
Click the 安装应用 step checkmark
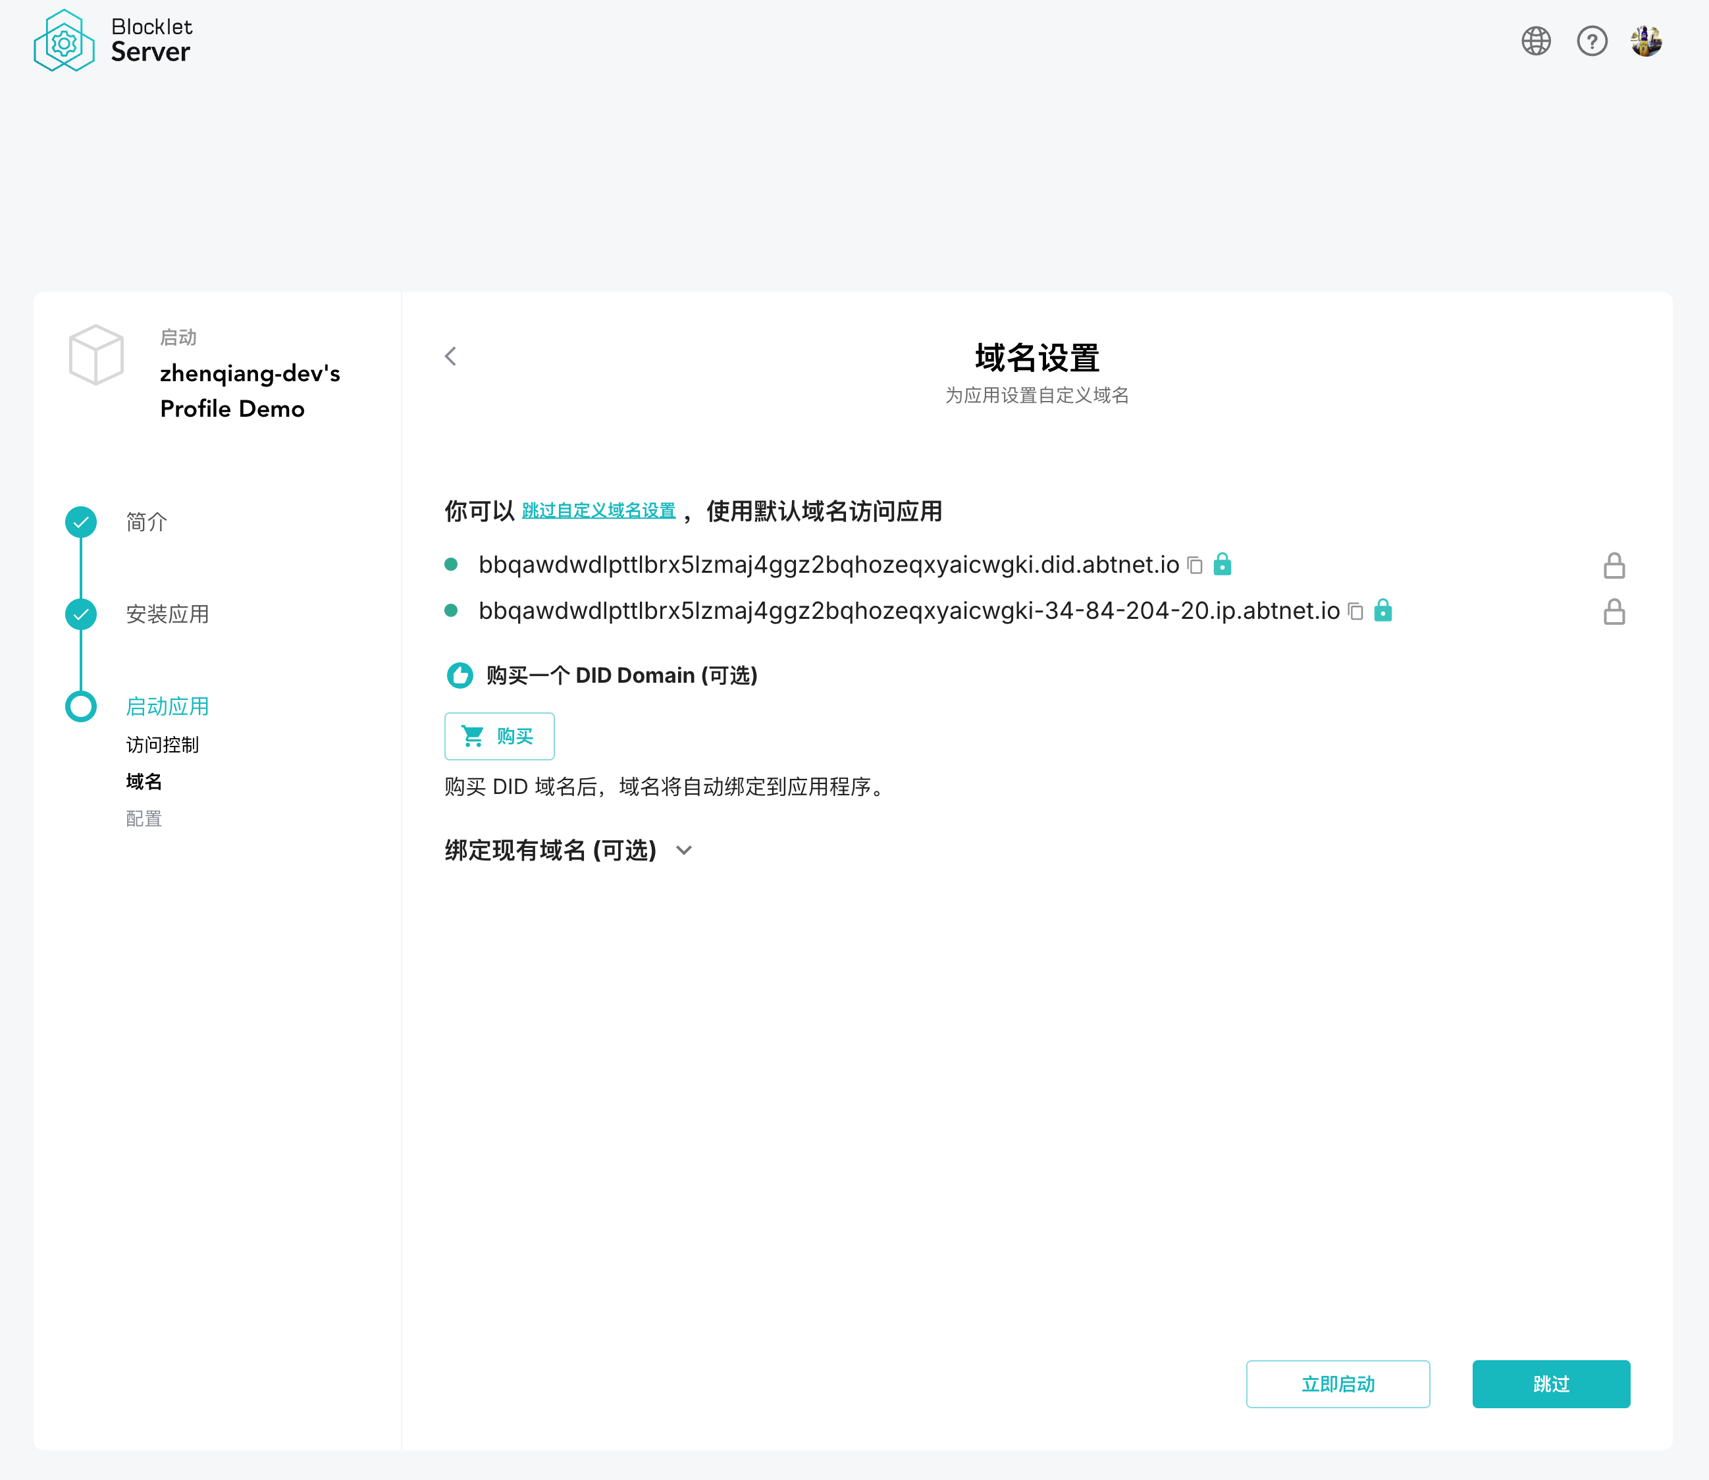tap(81, 614)
